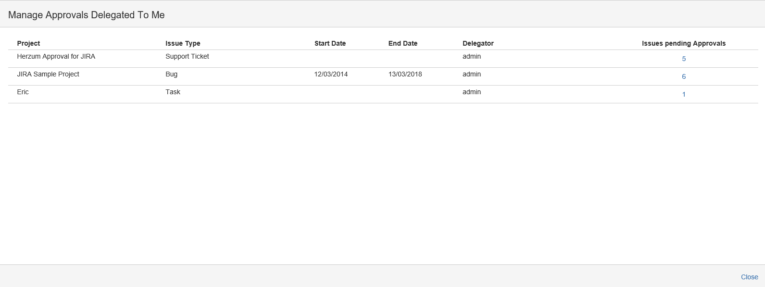The image size is (765, 287).
Task: Click the 13/03/2018 end date
Action: click(405, 74)
